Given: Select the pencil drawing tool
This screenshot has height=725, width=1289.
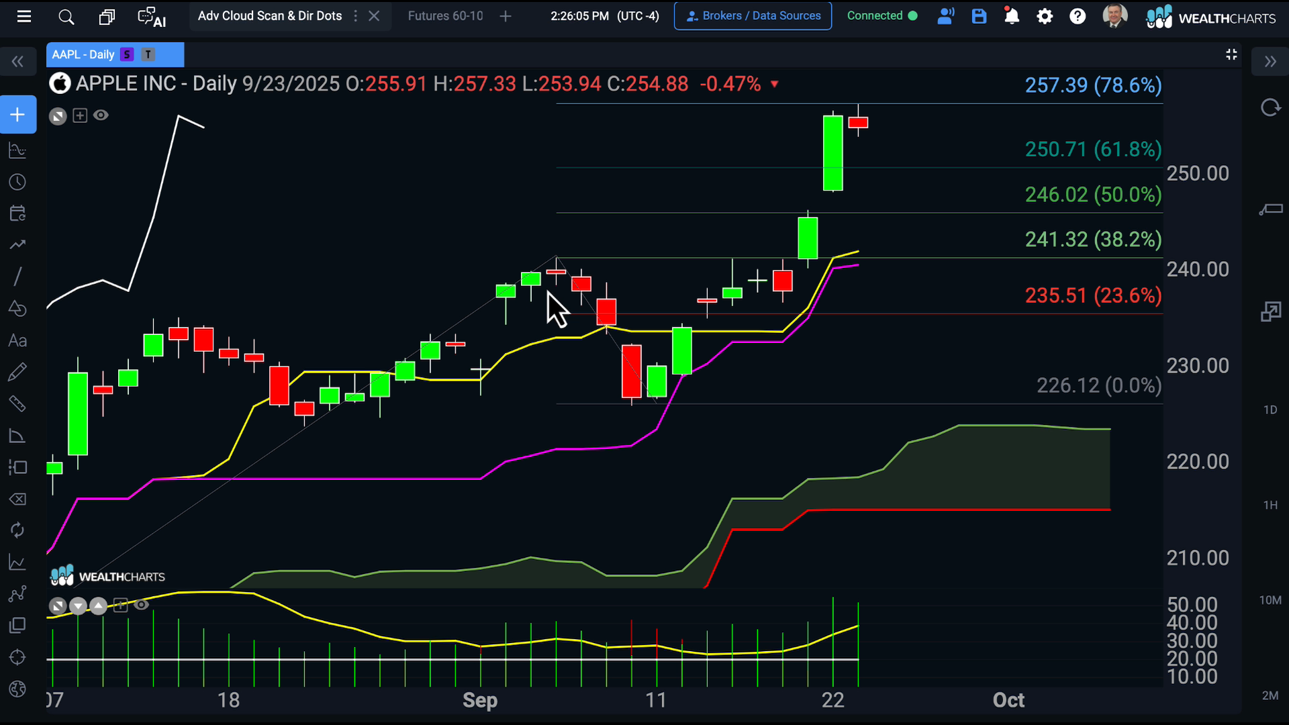Looking at the screenshot, I should [x=17, y=372].
